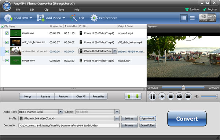Click output name mouse-1.mp4
Viewport: 220px width, 140px height.
[x=125, y=33]
